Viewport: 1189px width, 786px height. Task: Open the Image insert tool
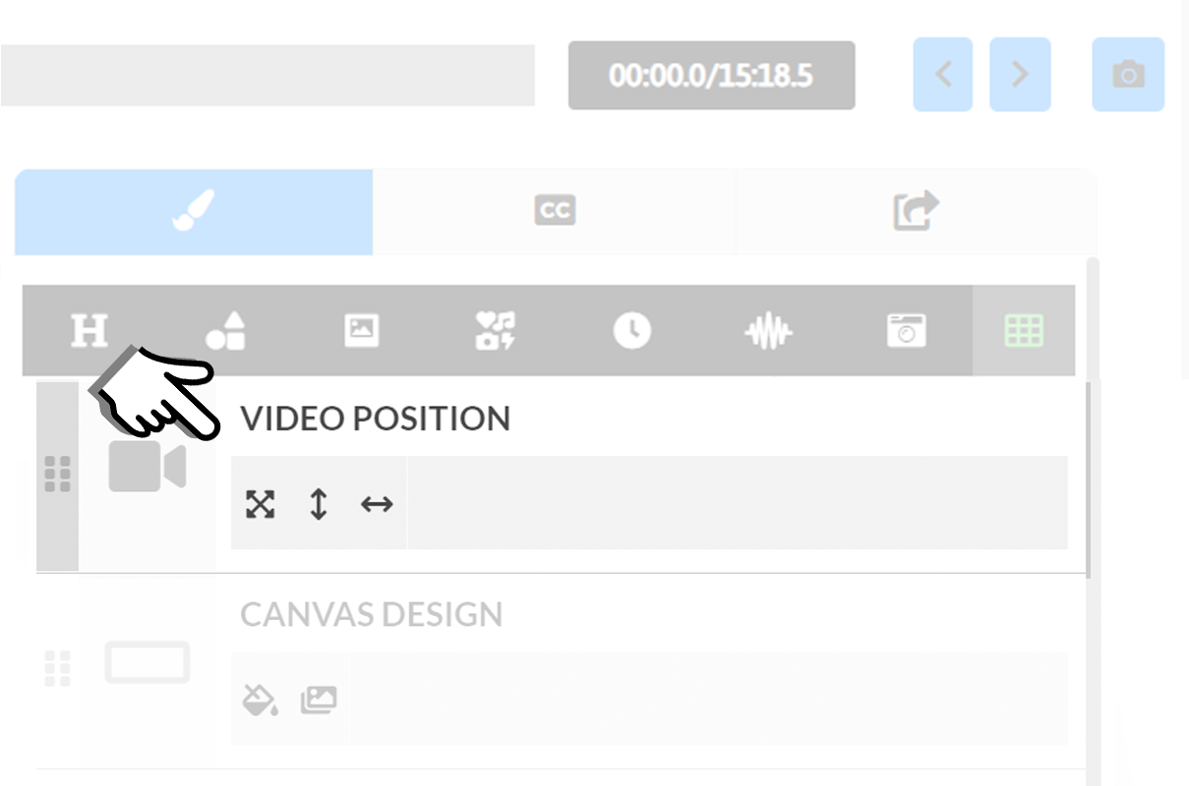pos(362,331)
